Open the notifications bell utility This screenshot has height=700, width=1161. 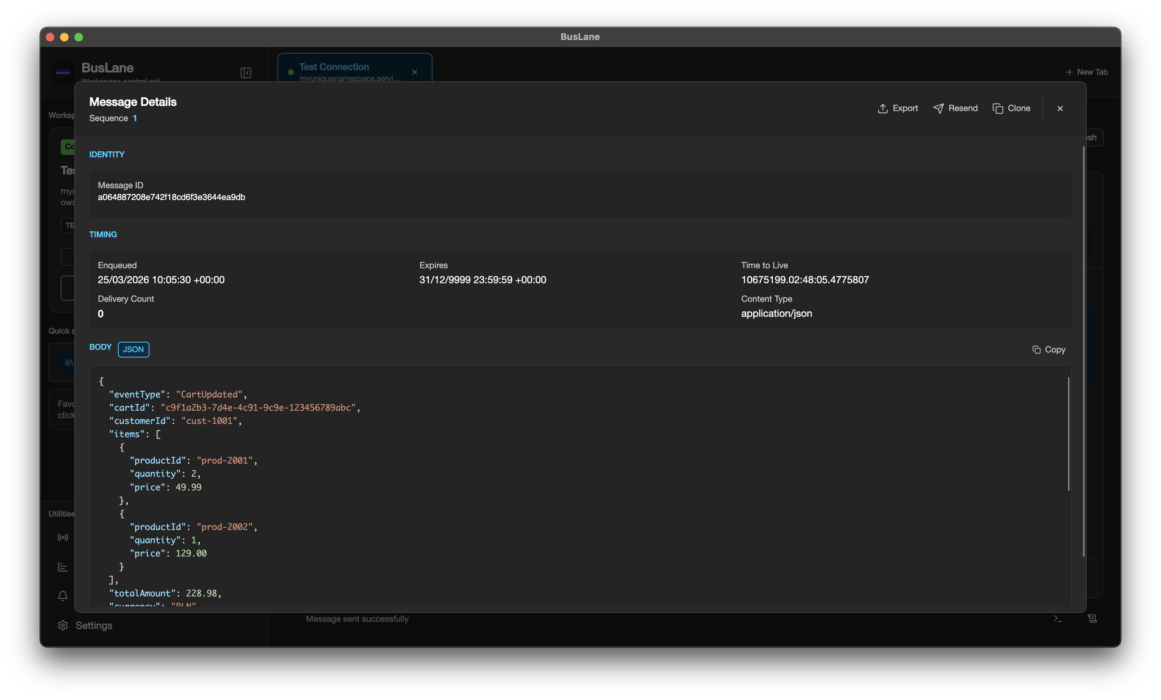pyautogui.click(x=63, y=596)
